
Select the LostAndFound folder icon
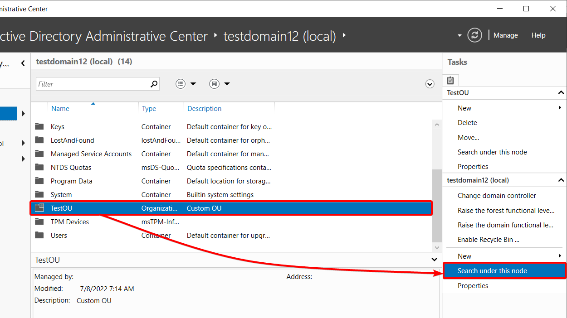pyautogui.click(x=39, y=140)
